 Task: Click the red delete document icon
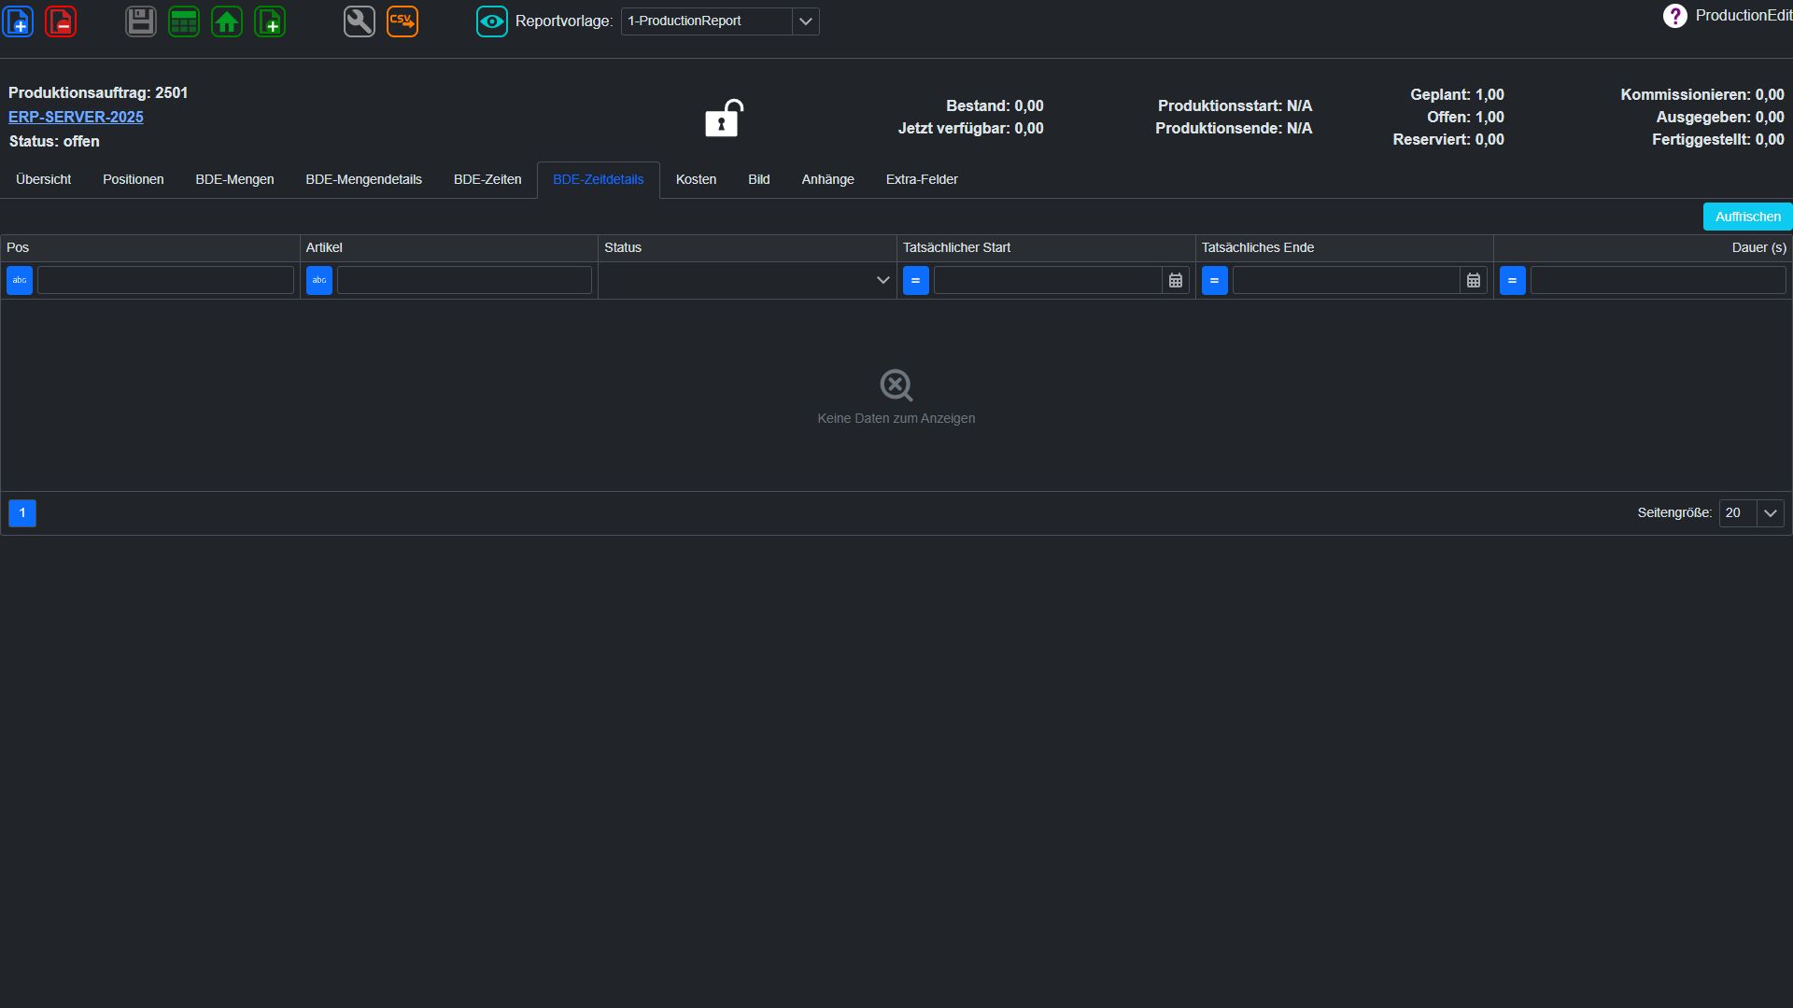click(x=61, y=21)
